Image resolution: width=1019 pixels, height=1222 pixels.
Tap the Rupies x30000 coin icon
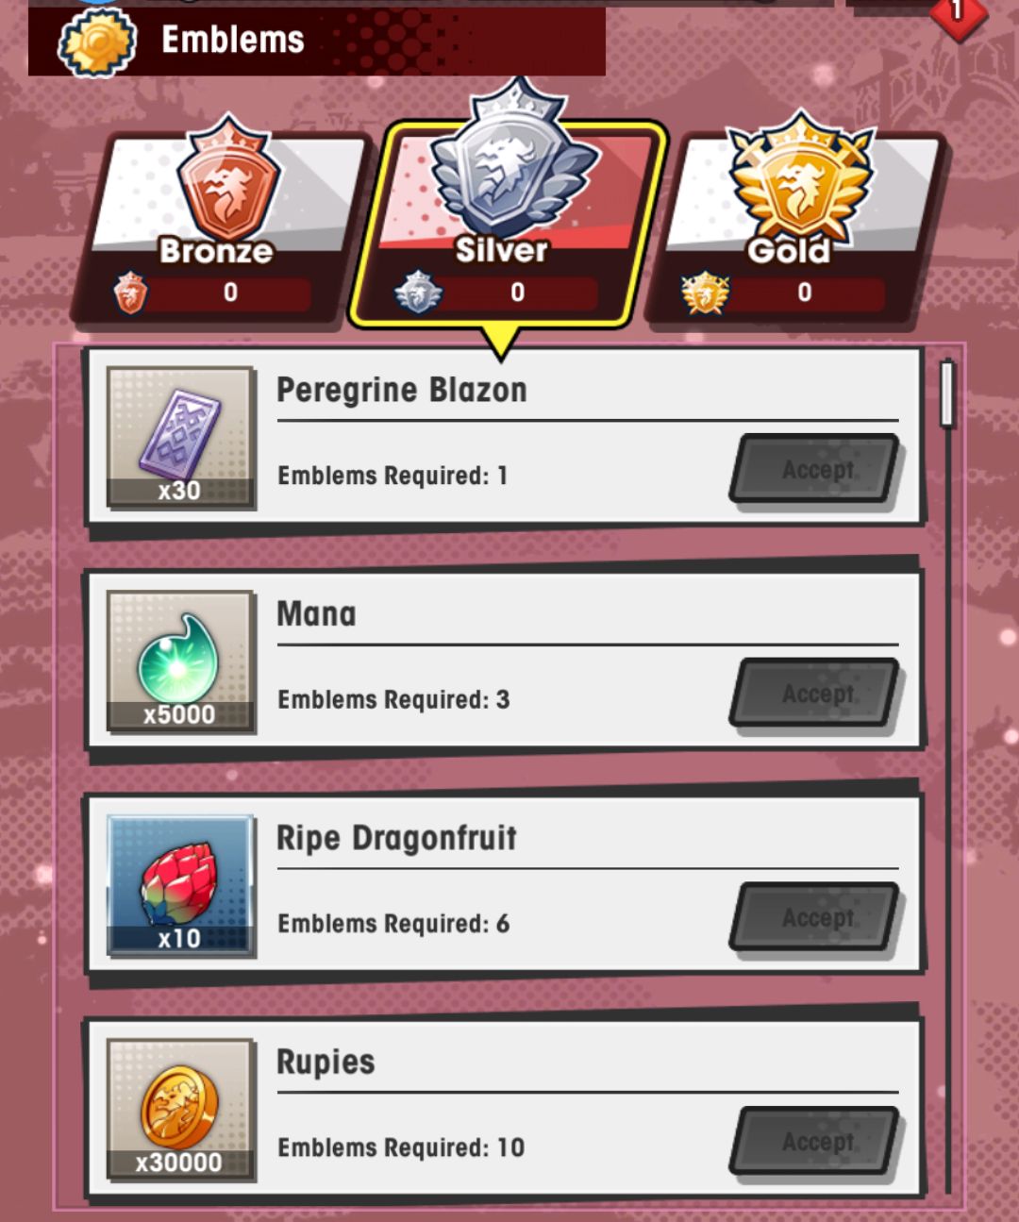(180, 1110)
